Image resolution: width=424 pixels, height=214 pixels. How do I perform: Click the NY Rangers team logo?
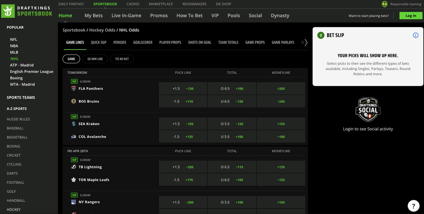pyautogui.click(x=74, y=202)
